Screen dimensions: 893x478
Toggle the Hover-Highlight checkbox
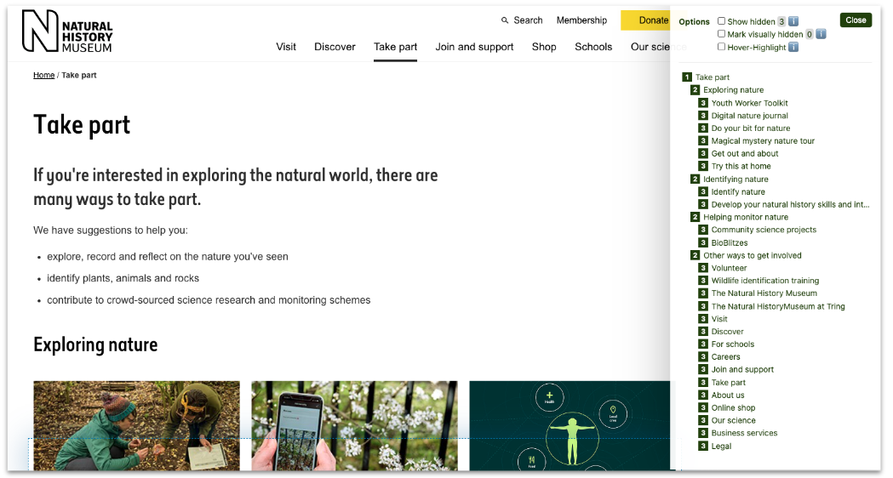pos(722,47)
